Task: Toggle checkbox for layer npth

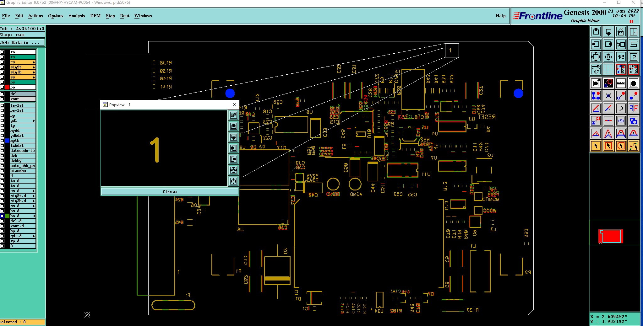Action: 2,141
